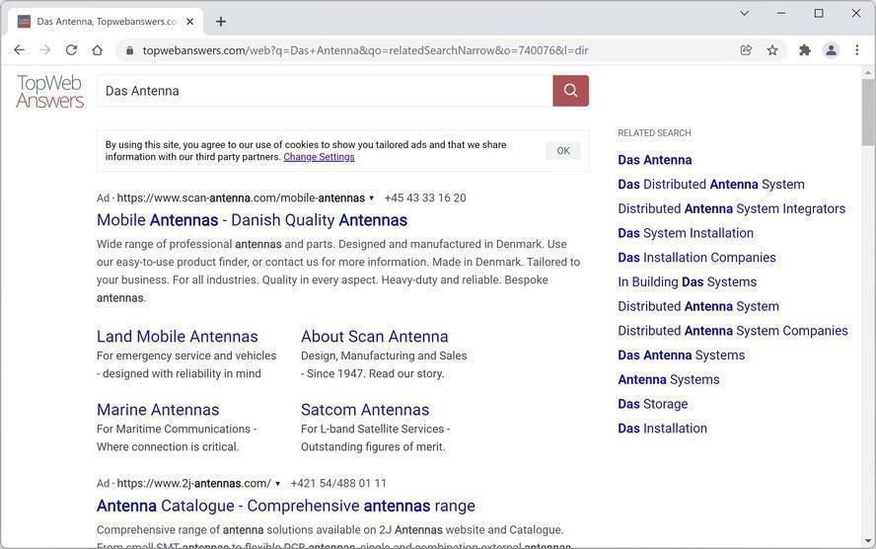Screen dimensions: 876x549
Task: Open the About Scan Antenna sitelink
Action: [374, 337]
